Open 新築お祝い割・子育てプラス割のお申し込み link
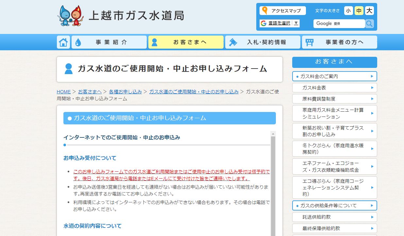 tap(335, 131)
